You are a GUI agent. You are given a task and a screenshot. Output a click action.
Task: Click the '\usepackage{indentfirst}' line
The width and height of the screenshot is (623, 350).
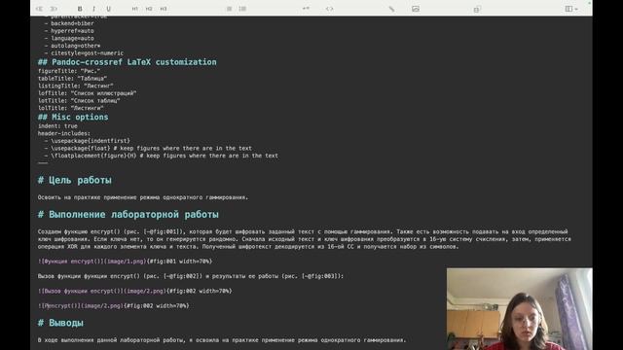click(87, 141)
